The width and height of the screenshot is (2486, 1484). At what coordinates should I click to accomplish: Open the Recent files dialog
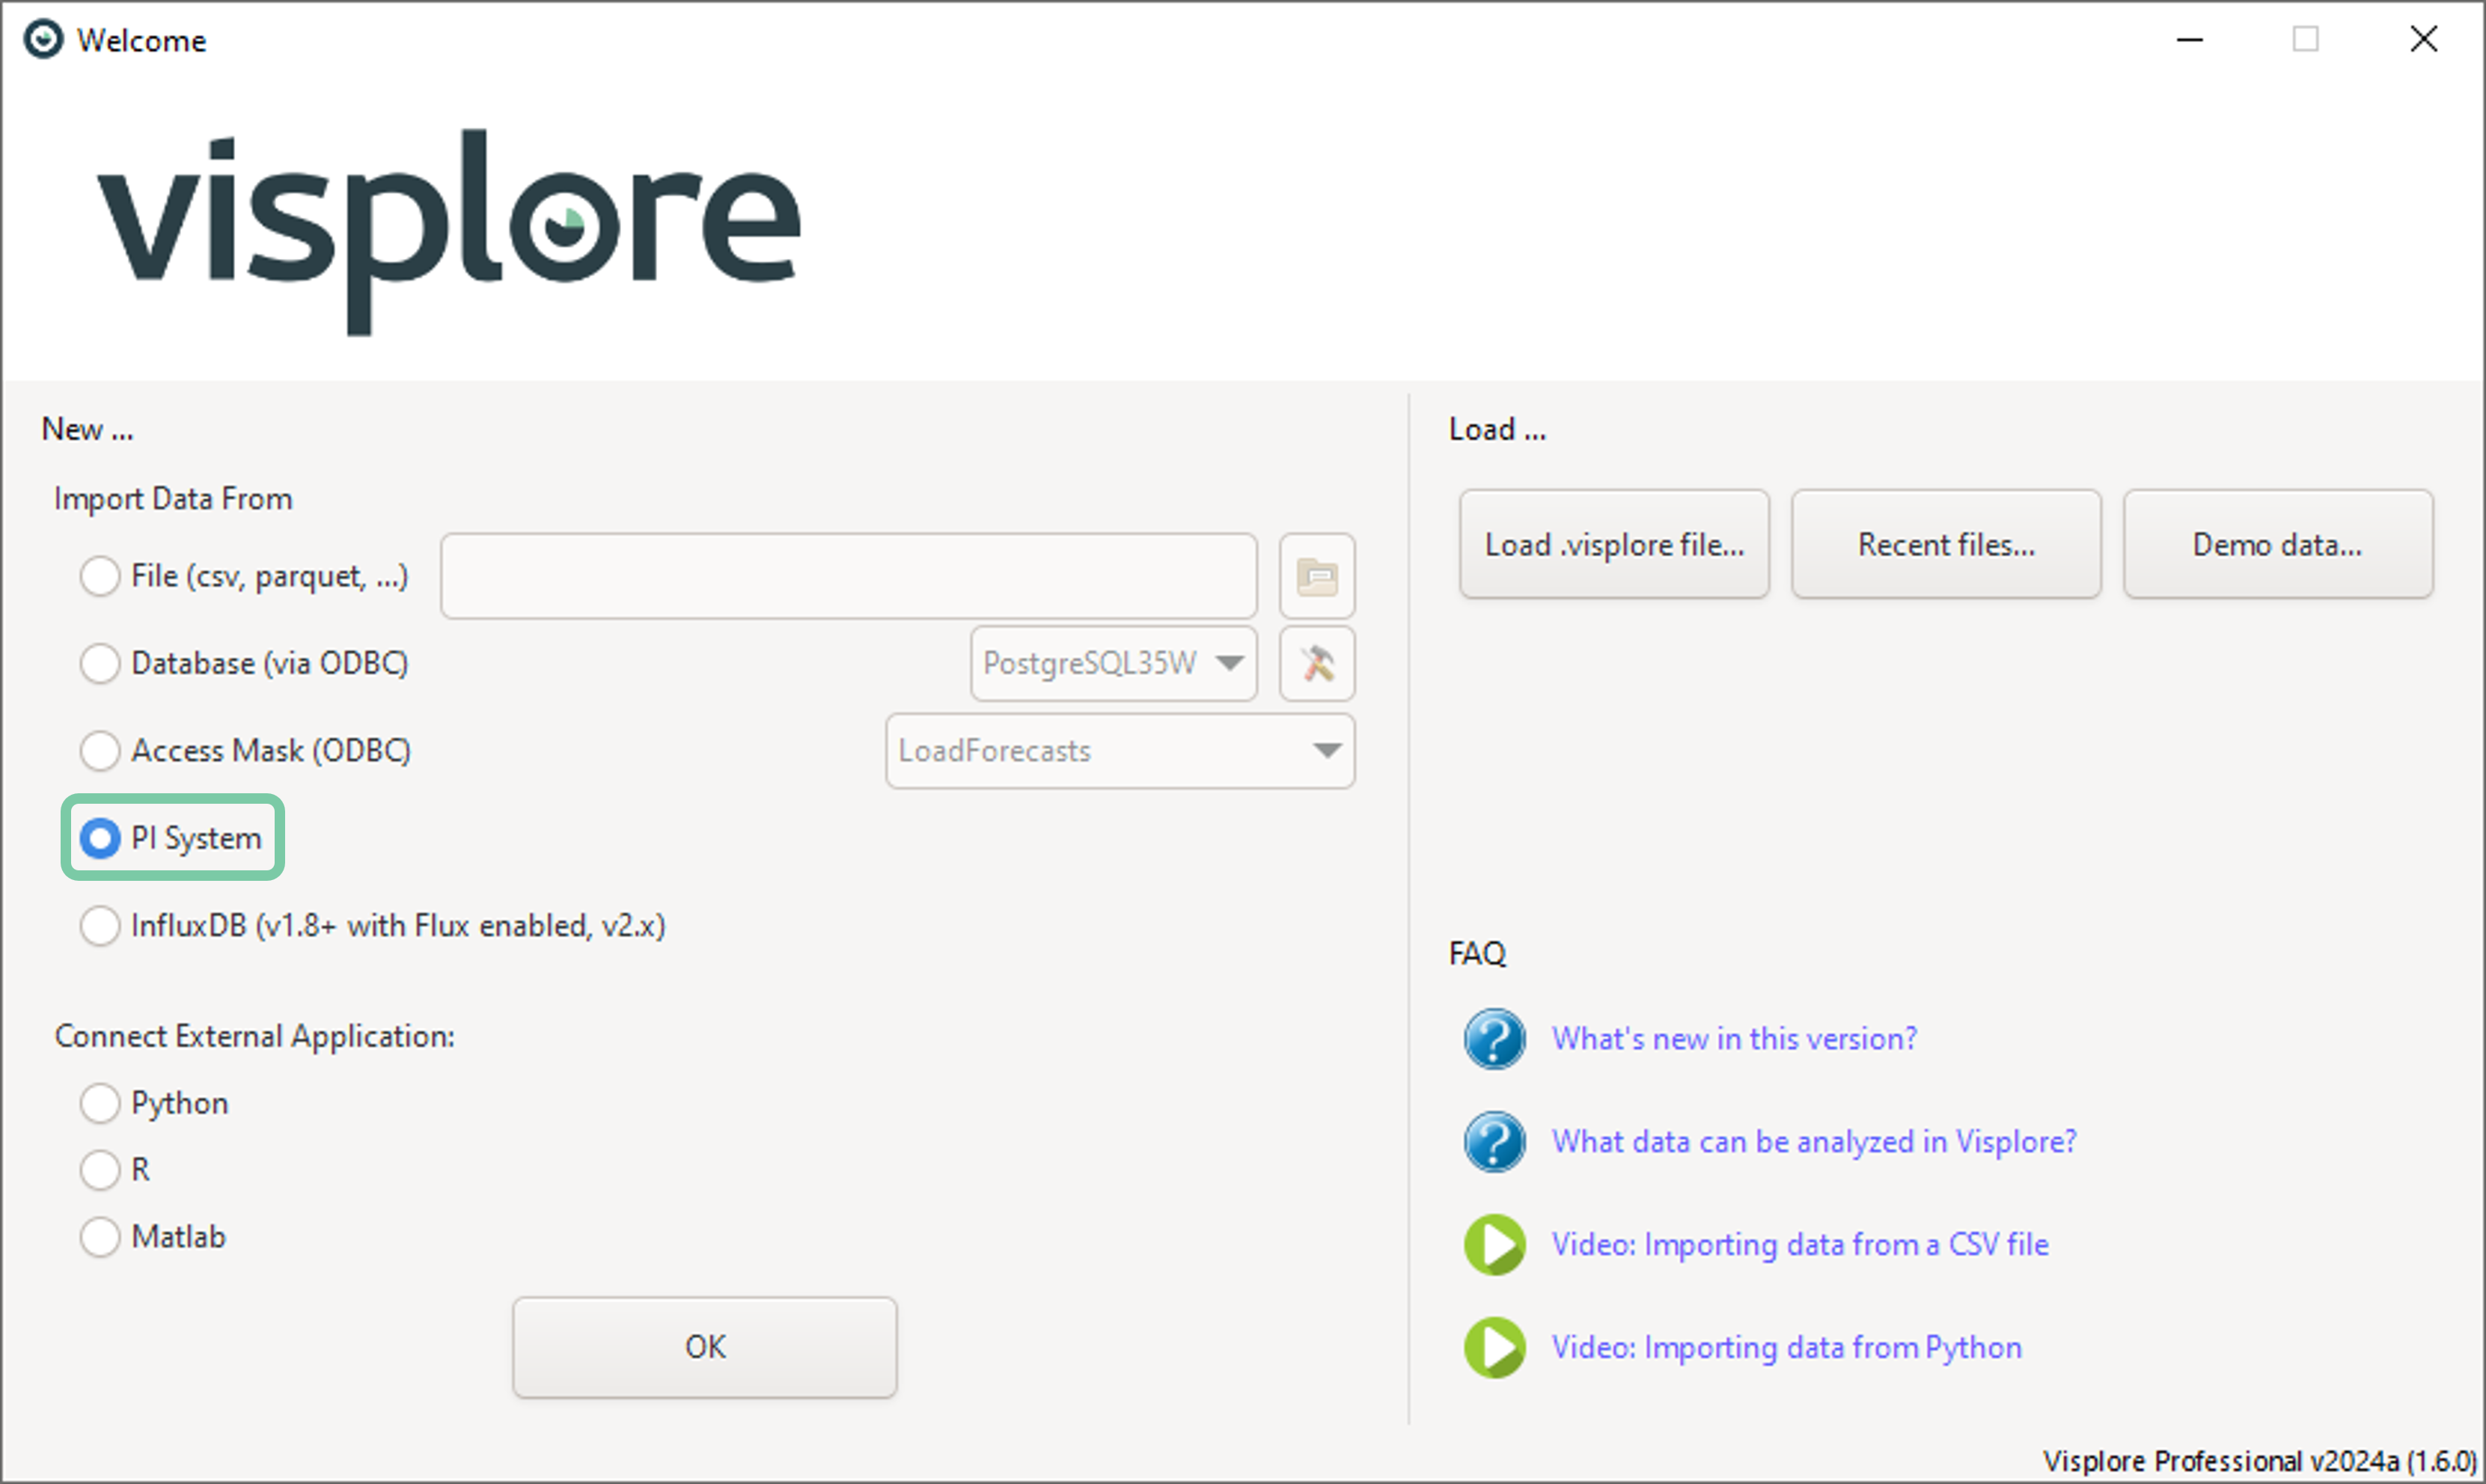pos(1945,545)
